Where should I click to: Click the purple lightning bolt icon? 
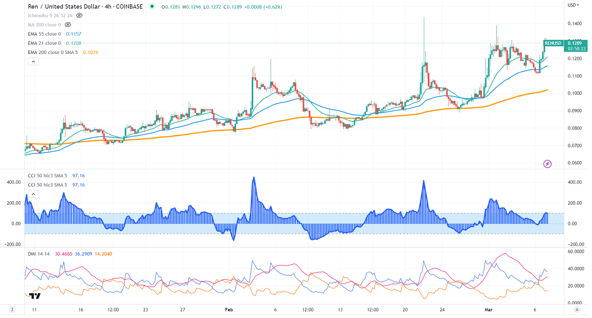(x=548, y=163)
